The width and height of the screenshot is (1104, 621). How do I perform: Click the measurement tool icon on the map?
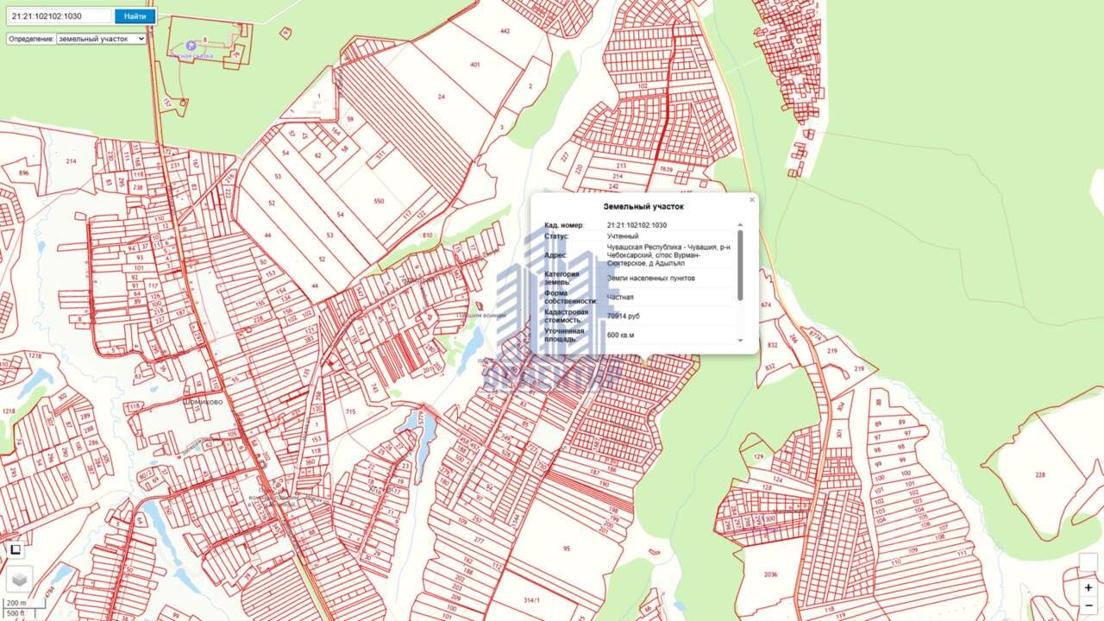pyautogui.click(x=15, y=549)
